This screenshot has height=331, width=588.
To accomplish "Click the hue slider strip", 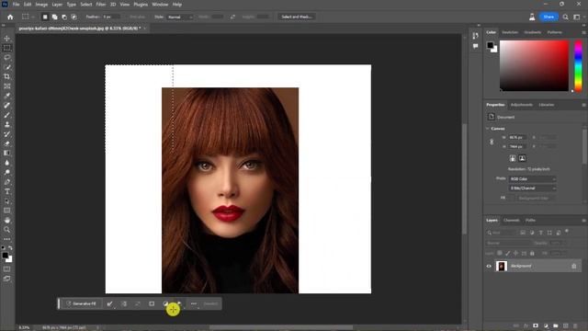I will 578,65.
